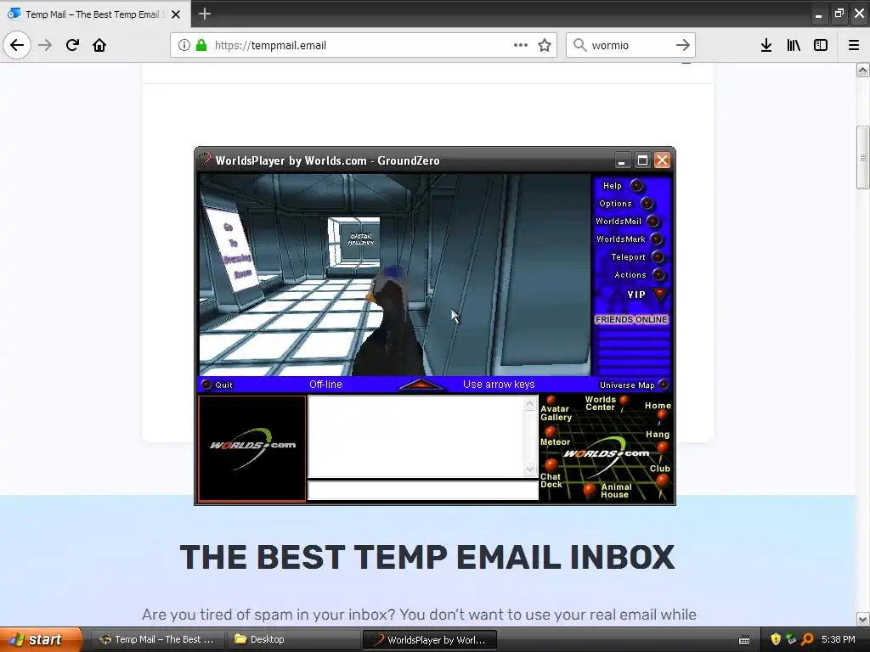Click the penguin avatar in 3D view
870x652 pixels.
point(391,322)
